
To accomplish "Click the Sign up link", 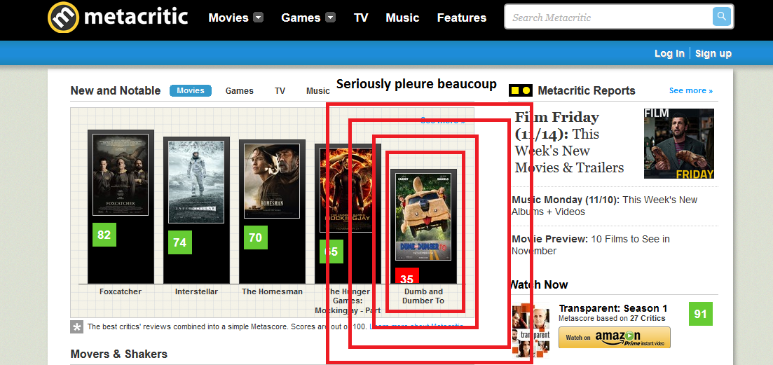I will click(713, 54).
